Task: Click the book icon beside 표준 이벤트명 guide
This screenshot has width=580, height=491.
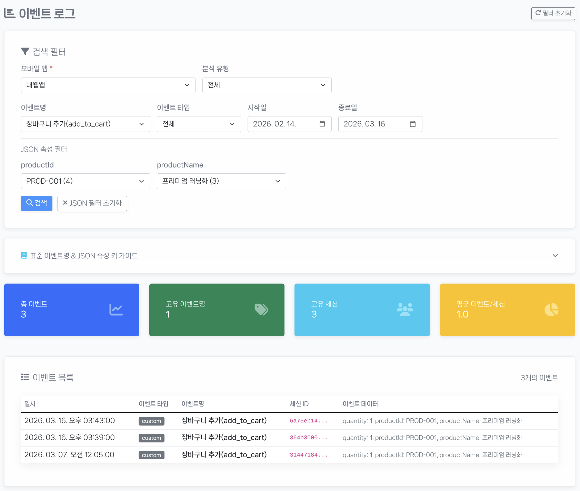Action: tap(24, 255)
